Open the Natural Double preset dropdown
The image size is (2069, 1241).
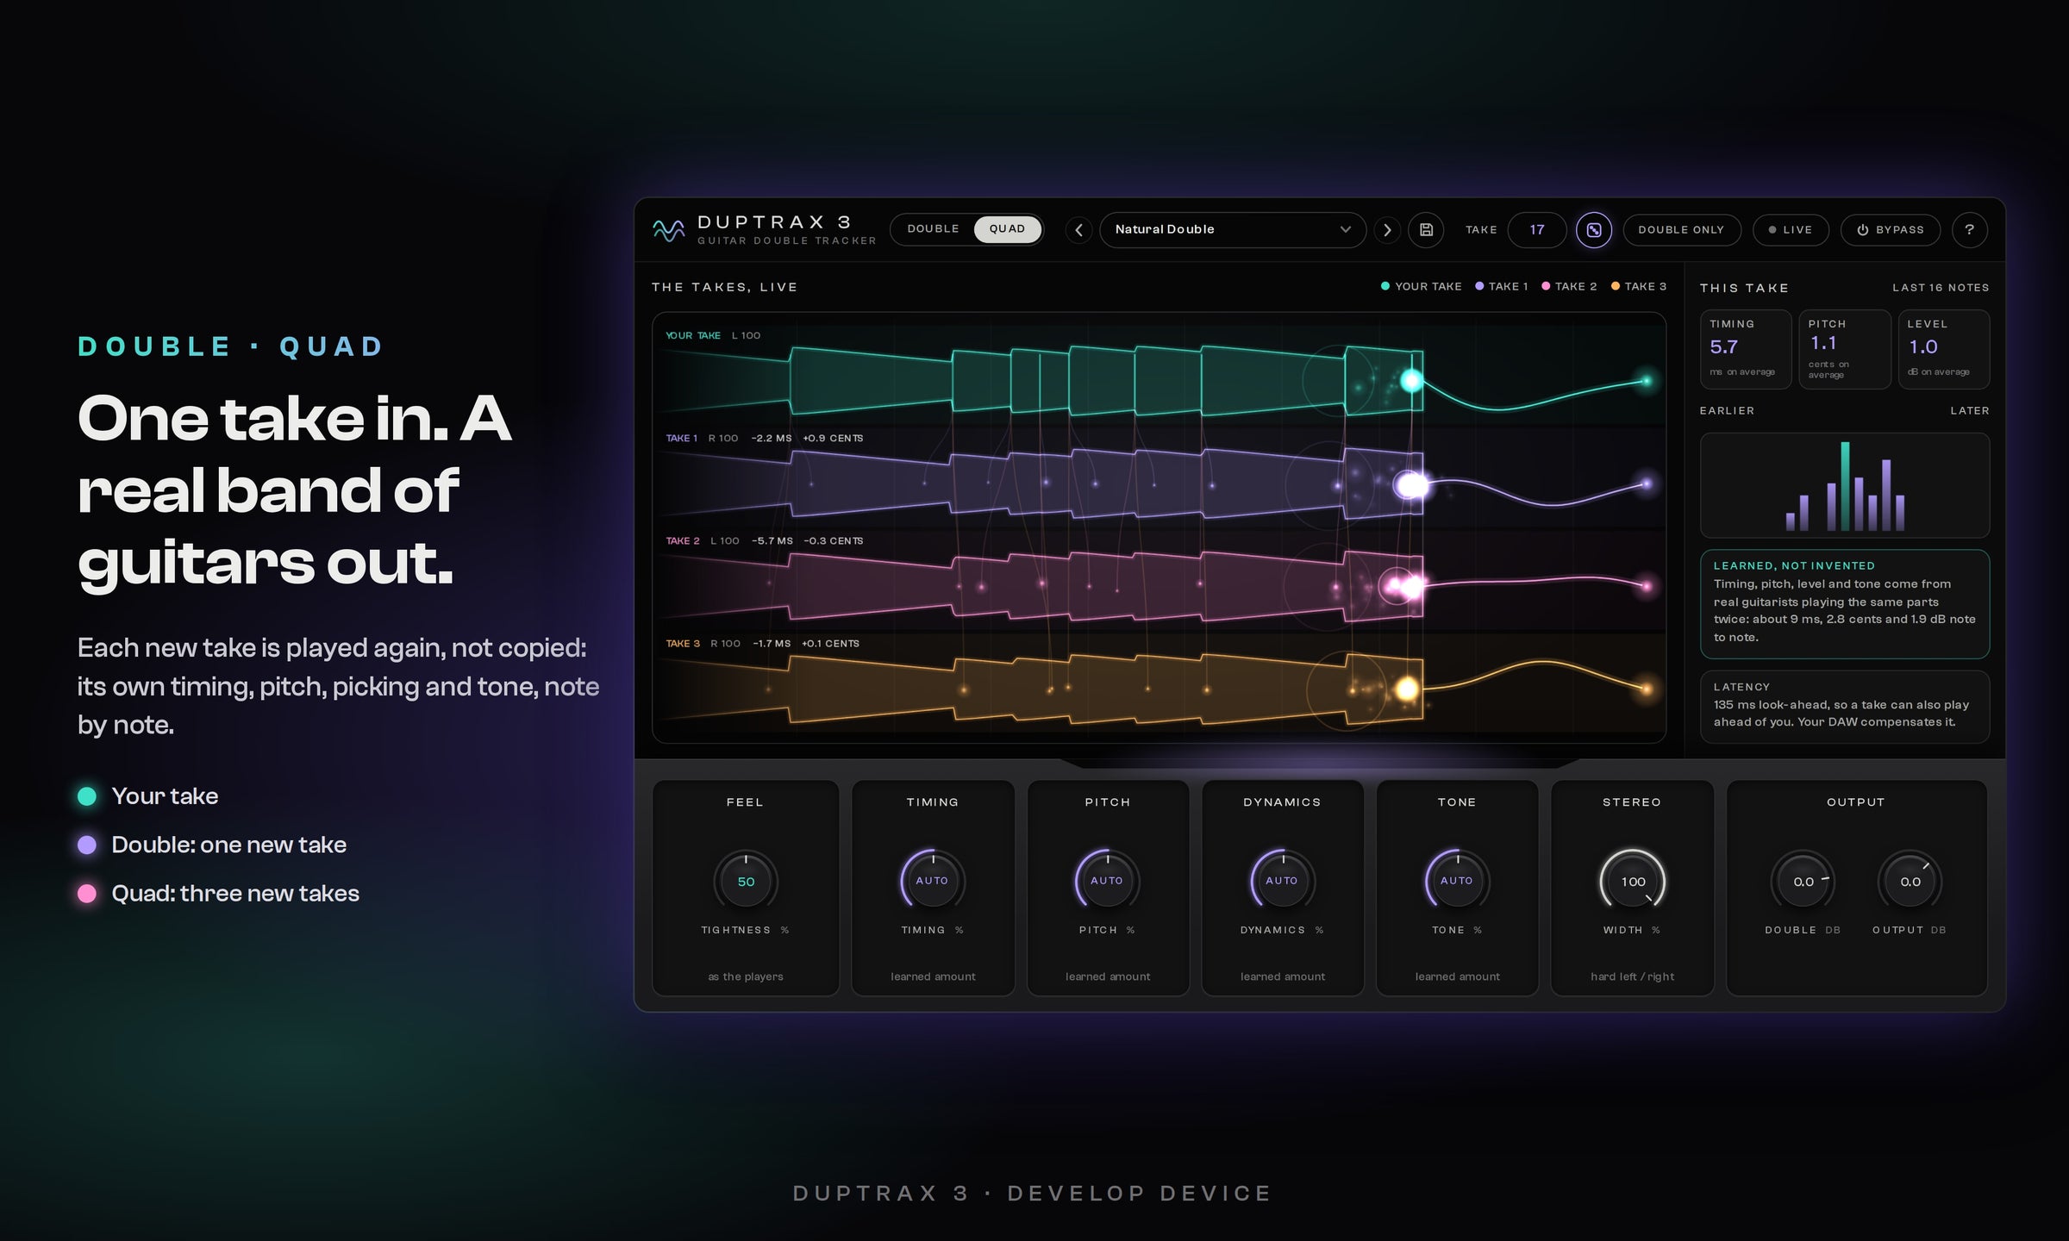pyautogui.click(x=1232, y=230)
